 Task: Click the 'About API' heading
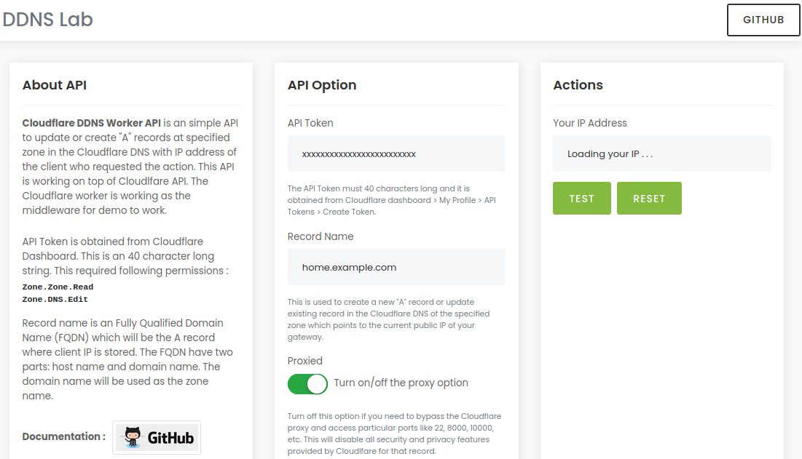pos(54,85)
